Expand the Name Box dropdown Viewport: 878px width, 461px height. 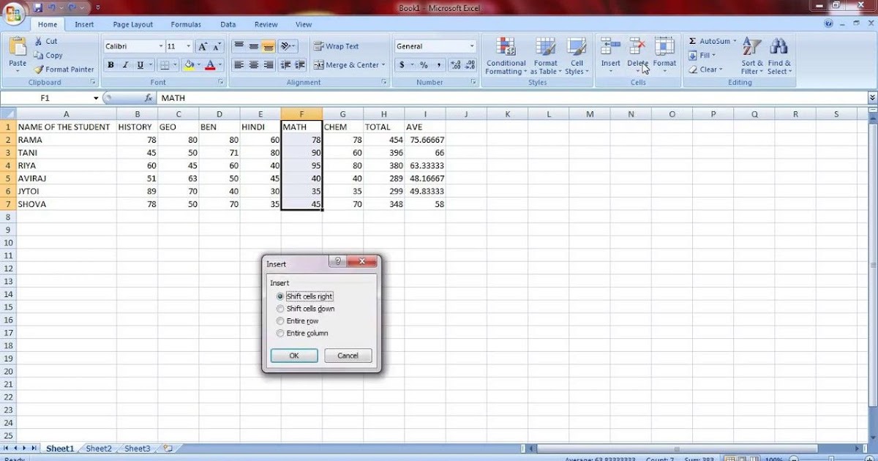pyautogui.click(x=96, y=98)
